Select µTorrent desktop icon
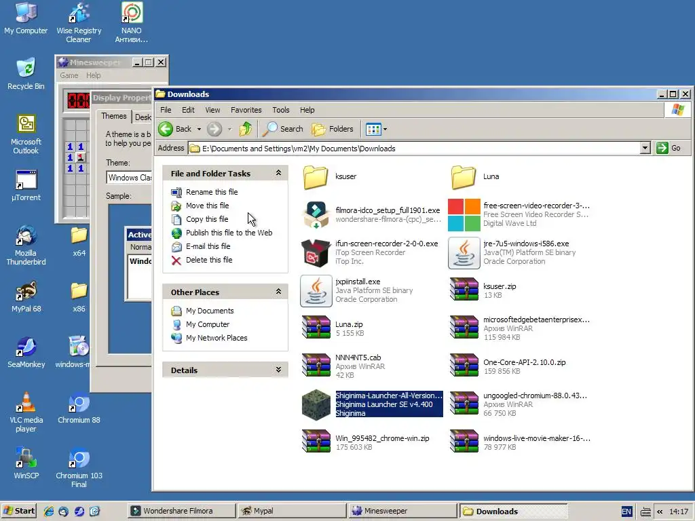Screen dimensions: 695x521 pyautogui.click(x=26, y=185)
